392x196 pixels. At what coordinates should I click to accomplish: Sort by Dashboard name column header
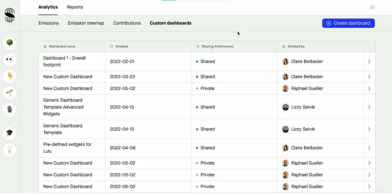[x=62, y=46]
